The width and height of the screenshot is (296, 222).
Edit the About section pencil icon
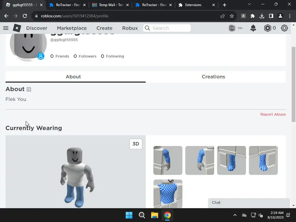click(x=29, y=89)
